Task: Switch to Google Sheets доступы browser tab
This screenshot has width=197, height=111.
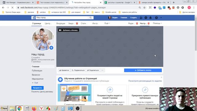Action: [120, 2]
